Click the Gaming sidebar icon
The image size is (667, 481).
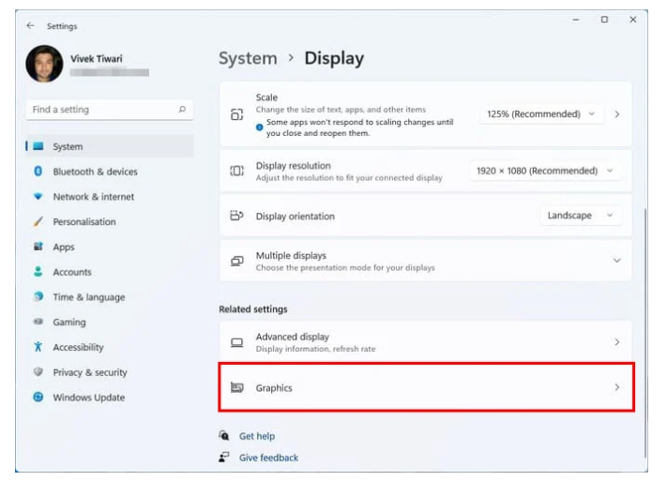38,322
